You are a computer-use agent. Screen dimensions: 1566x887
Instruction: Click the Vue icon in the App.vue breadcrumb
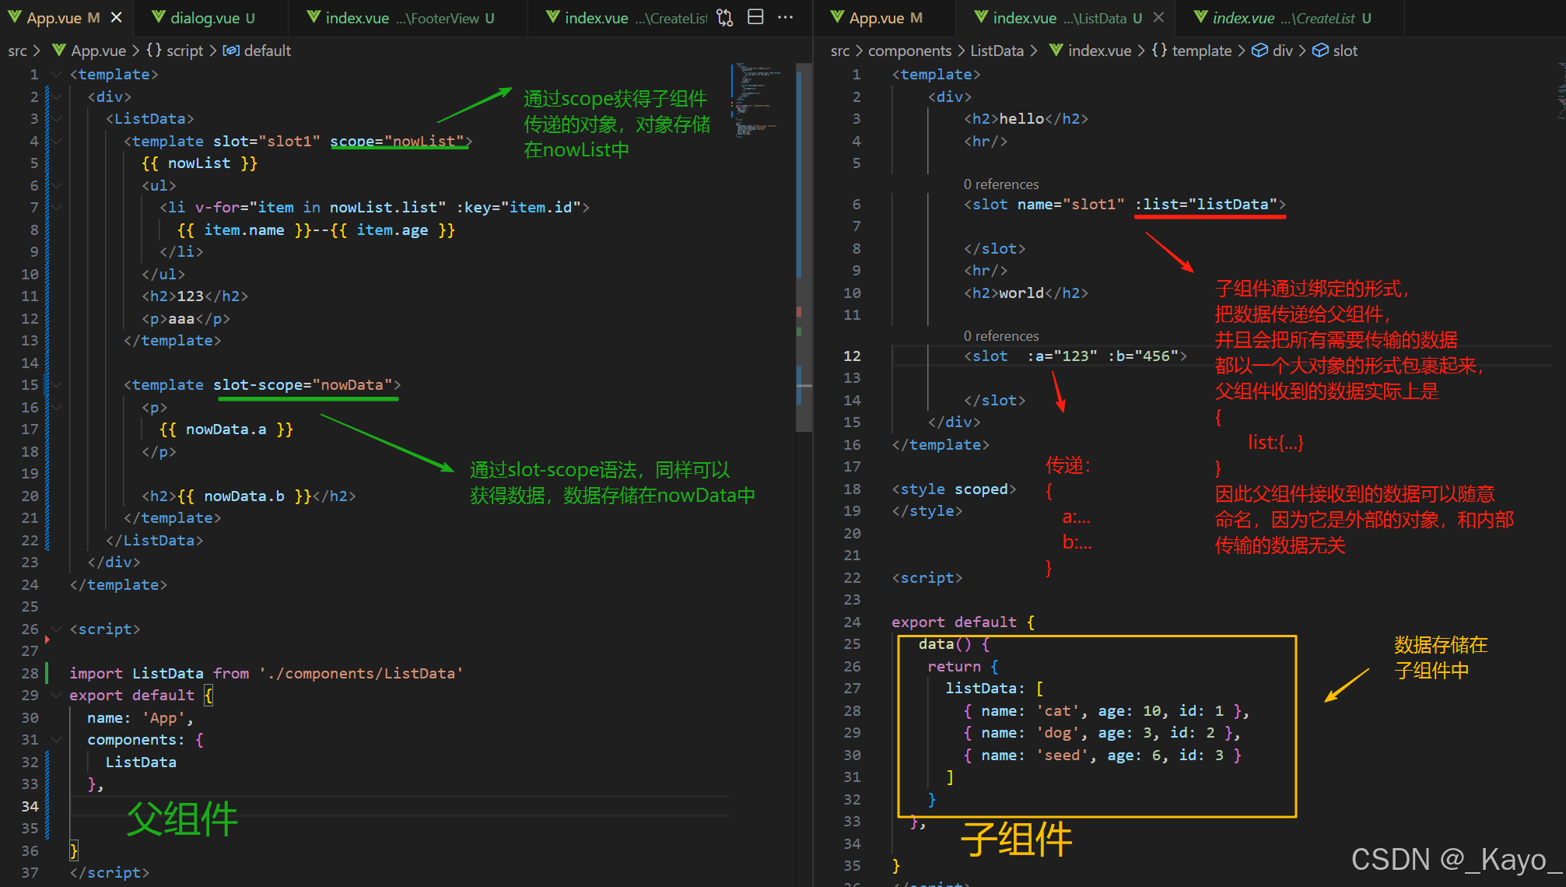tap(58, 51)
